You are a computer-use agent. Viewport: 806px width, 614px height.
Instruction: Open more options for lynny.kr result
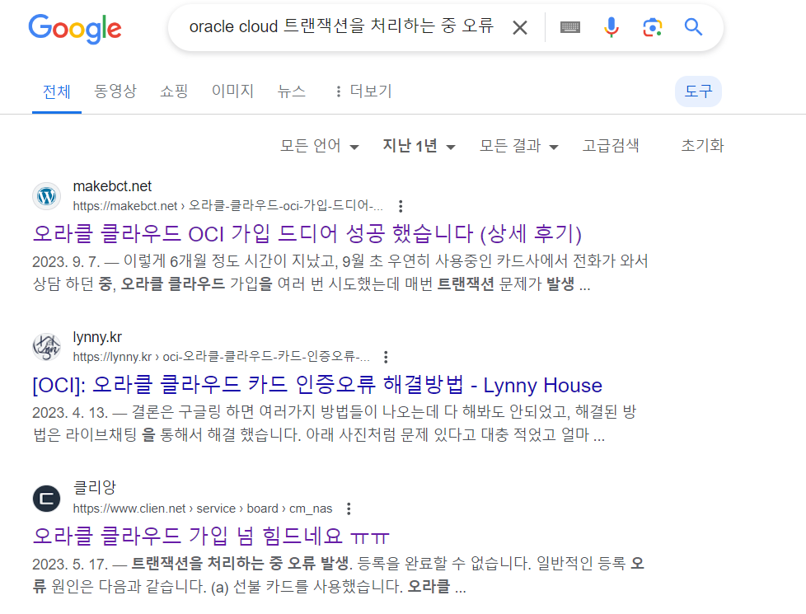[386, 357]
